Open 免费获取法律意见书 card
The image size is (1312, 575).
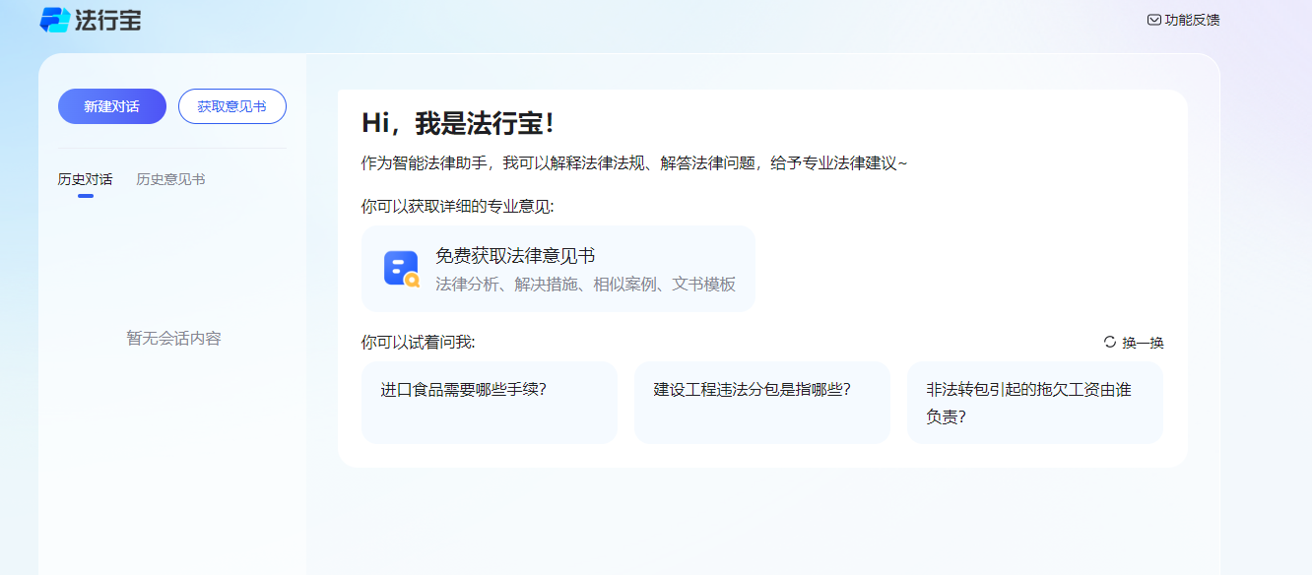tap(558, 269)
